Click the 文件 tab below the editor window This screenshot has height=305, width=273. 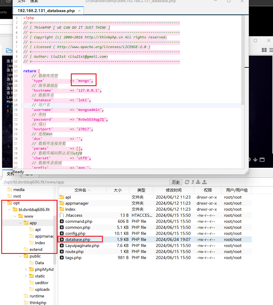[10, 174]
